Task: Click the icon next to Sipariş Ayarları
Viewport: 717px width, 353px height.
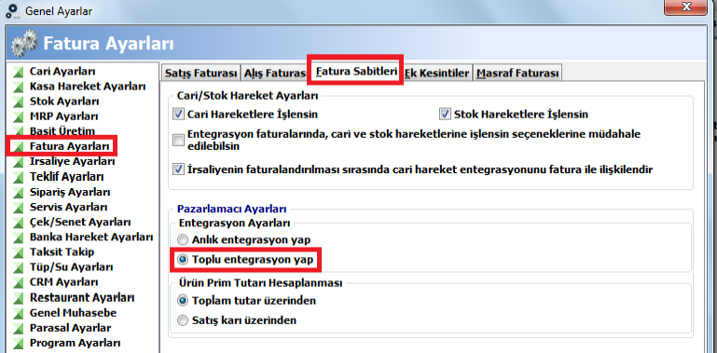Action: tap(18, 192)
